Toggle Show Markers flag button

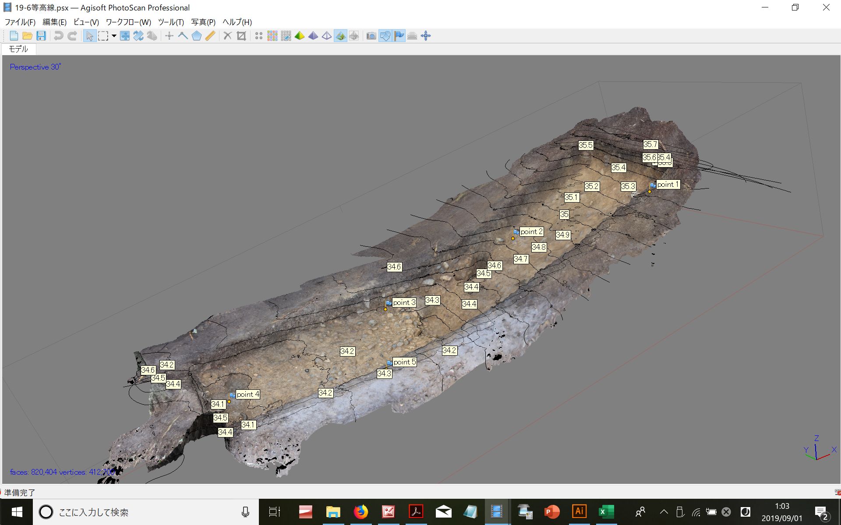pyautogui.click(x=399, y=36)
